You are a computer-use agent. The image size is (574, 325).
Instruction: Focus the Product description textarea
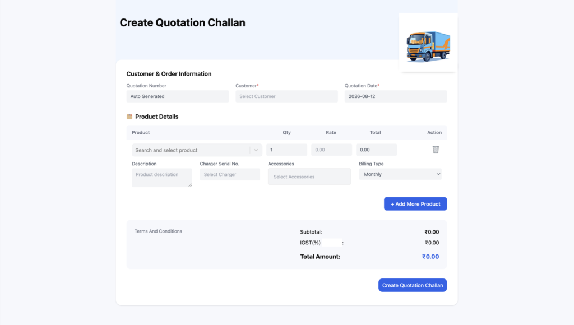tap(162, 178)
